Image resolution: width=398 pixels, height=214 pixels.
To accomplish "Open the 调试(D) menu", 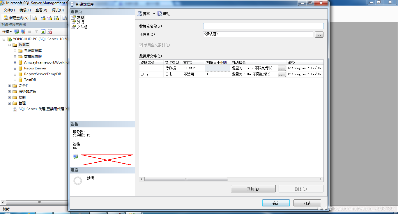I will tap(58, 10).
